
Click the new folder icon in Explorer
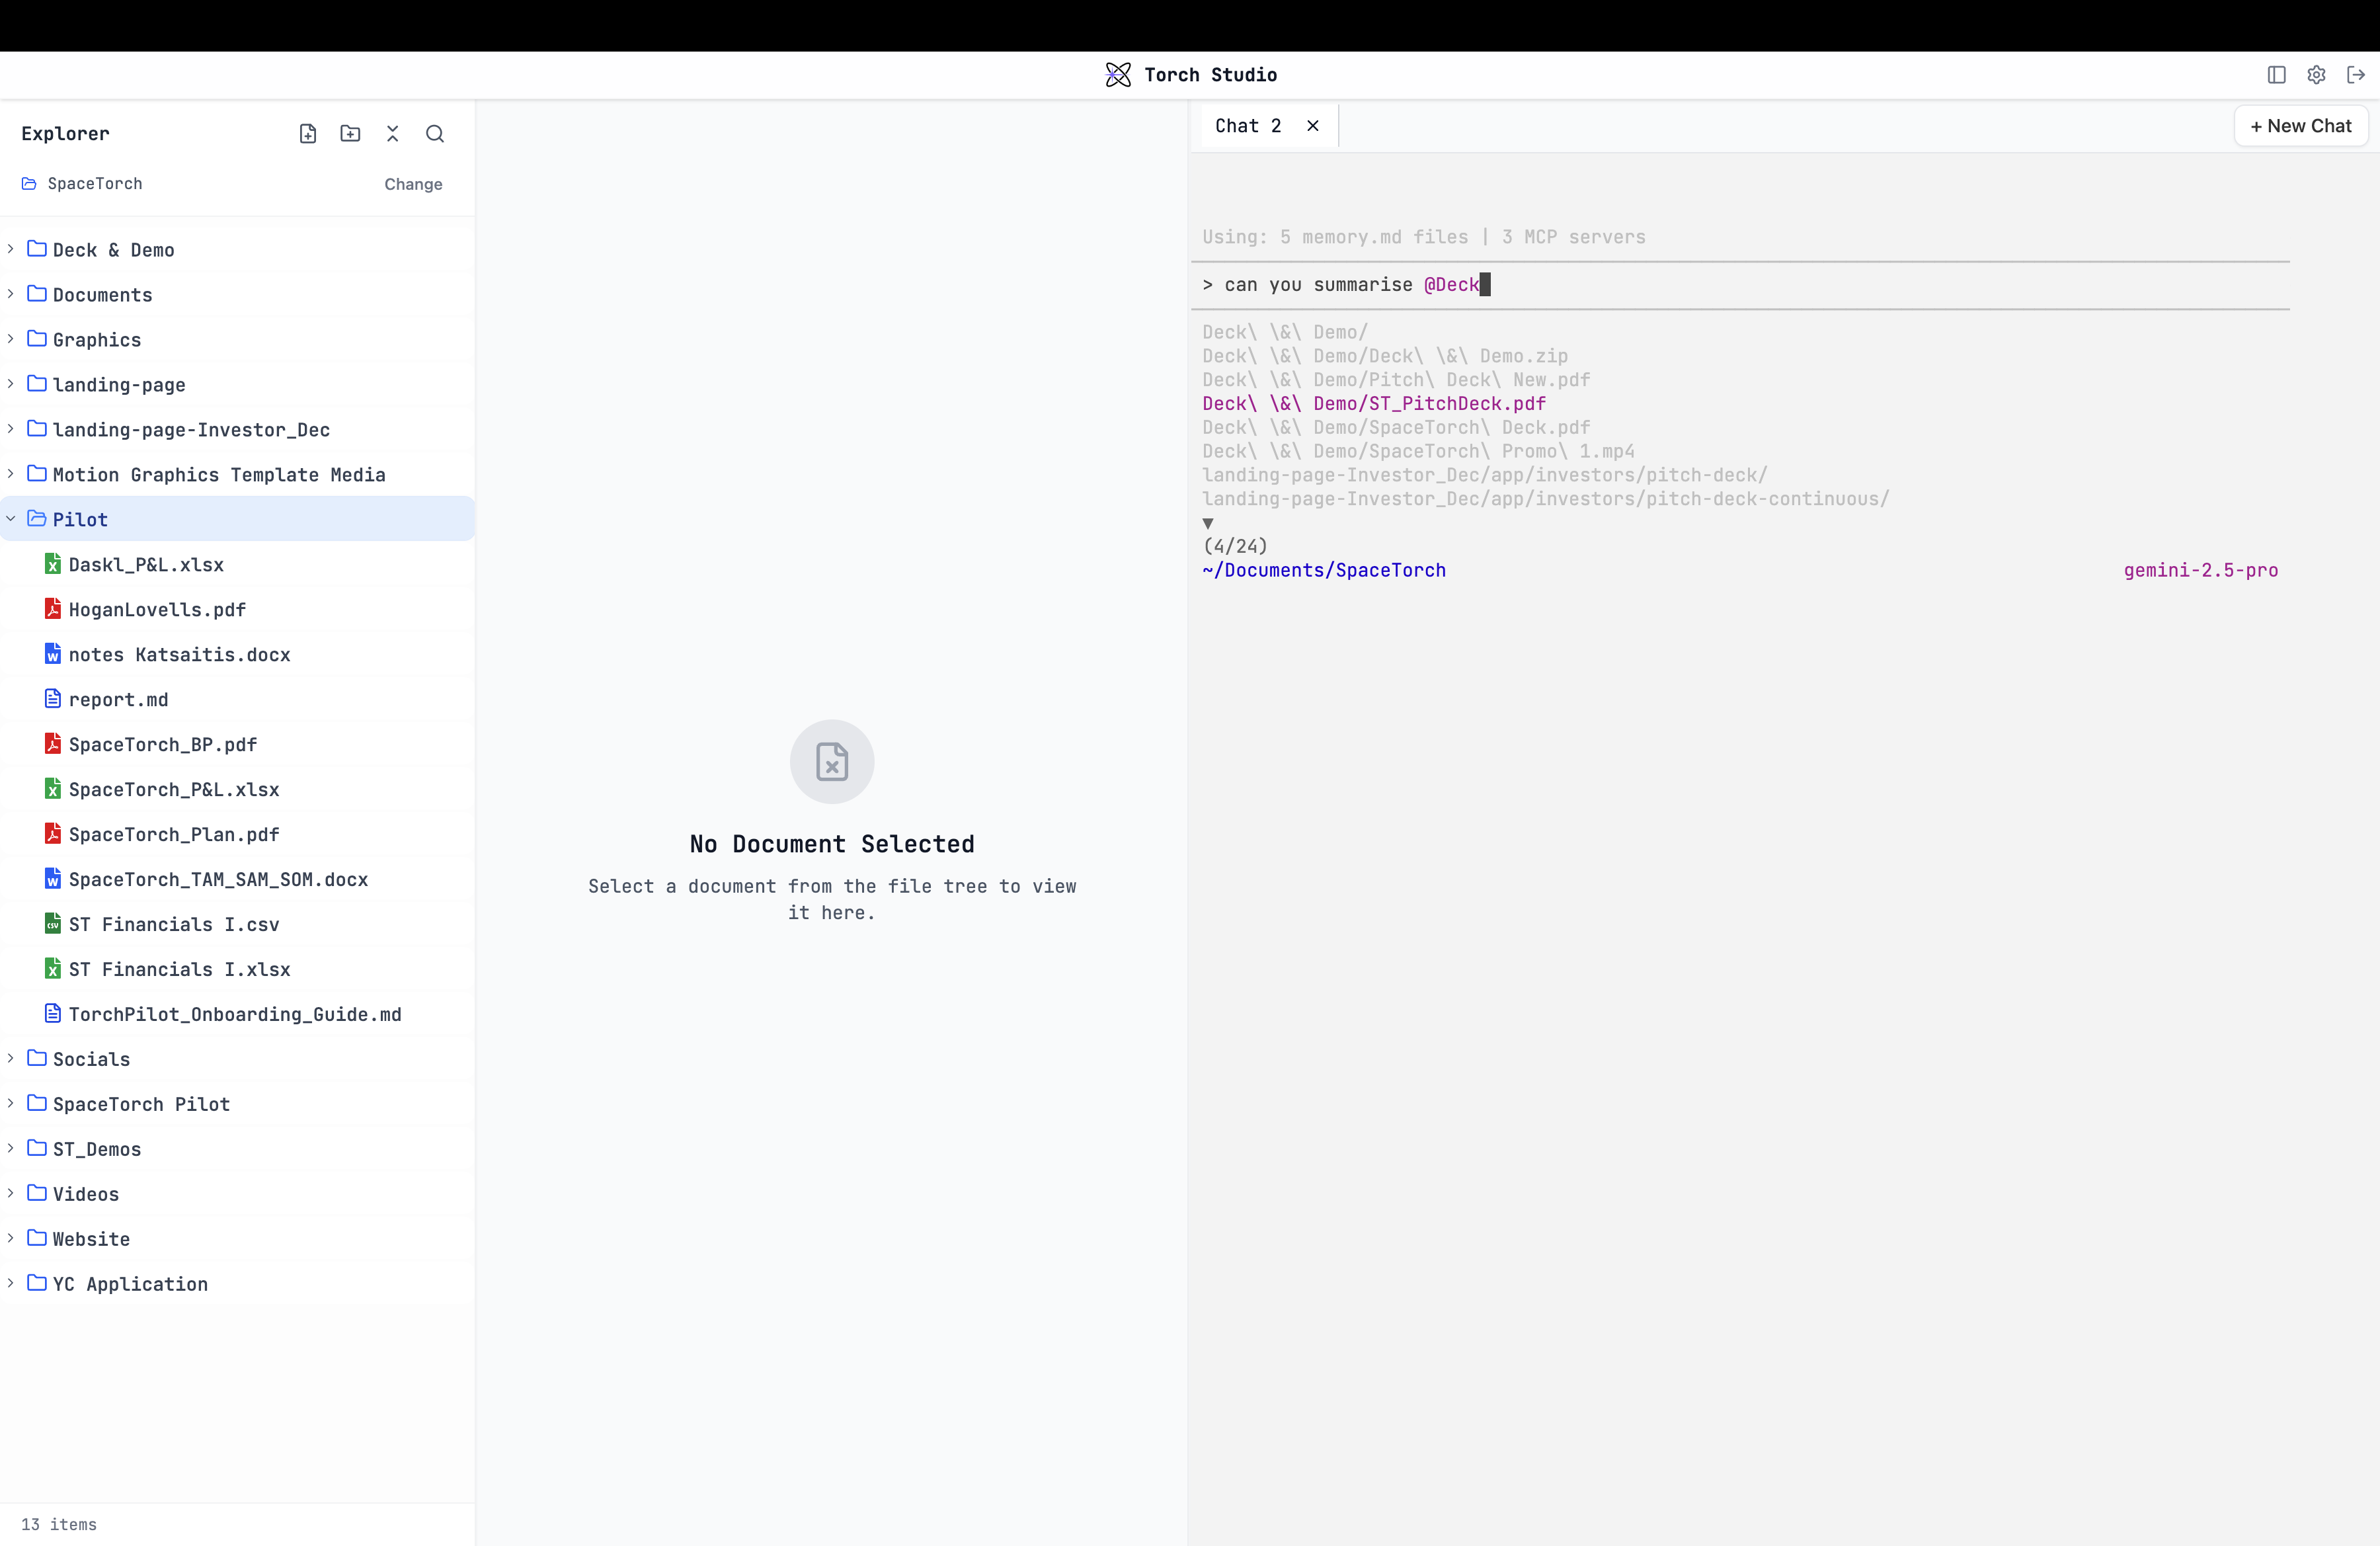click(350, 134)
